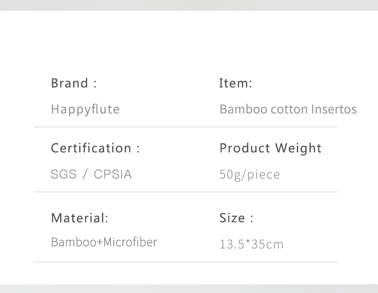The height and width of the screenshot is (293, 378).
Task: Click the divider line under the Happyflute row
Action: pyautogui.click(x=185, y=127)
